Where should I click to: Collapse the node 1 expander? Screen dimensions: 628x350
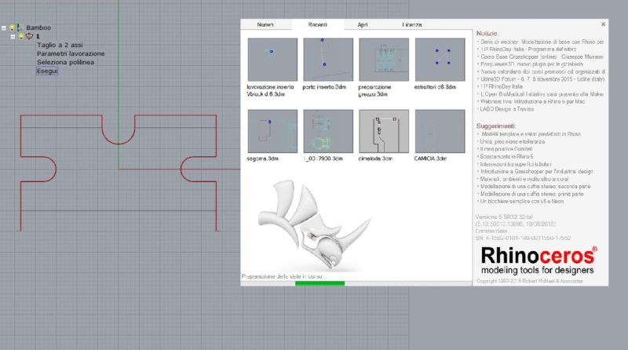click(13, 36)
